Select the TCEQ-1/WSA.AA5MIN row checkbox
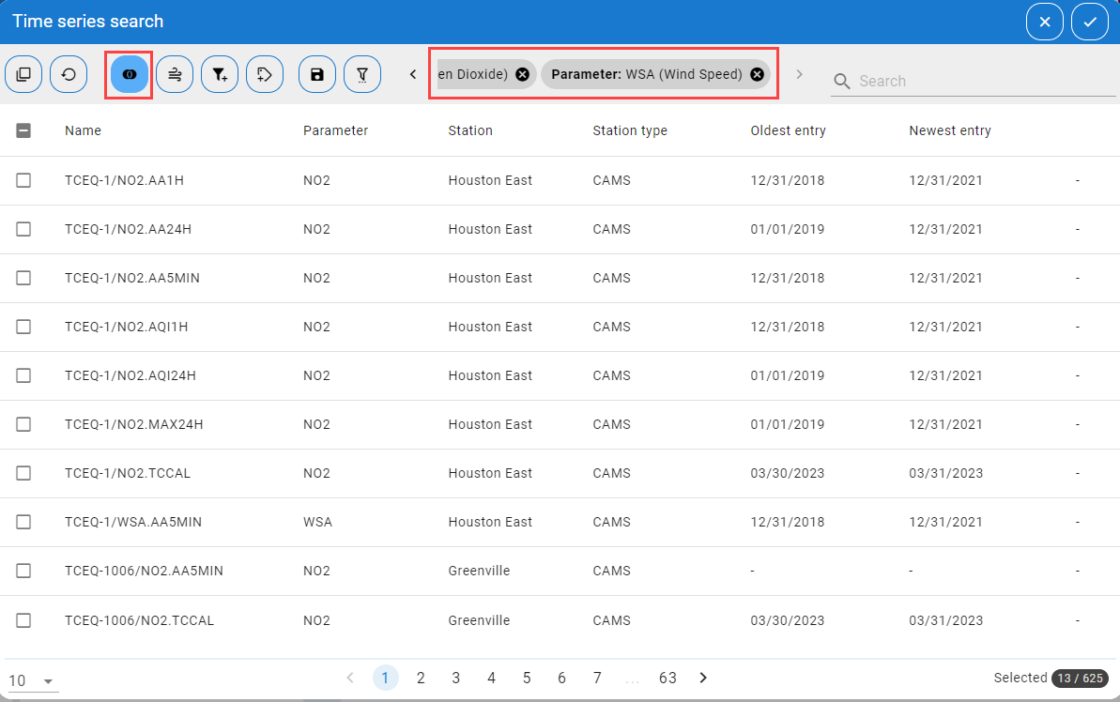Screen dimensions: 1120x702 coord(23,522)
